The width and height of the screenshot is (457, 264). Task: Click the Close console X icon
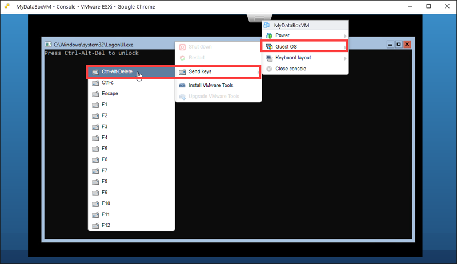(269, 69)
